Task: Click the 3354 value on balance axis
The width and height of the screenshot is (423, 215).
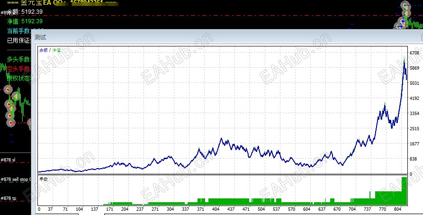Action: coord(414,113)
